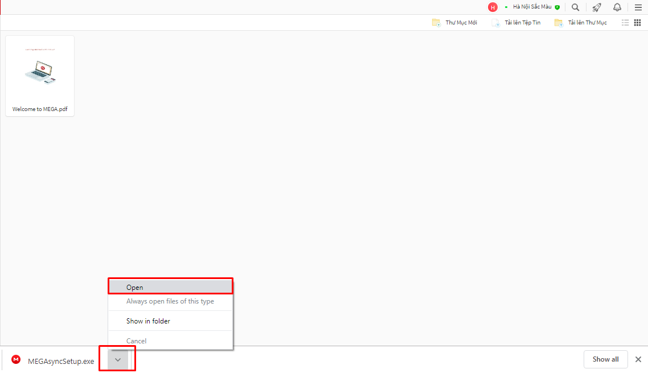Close the downloads bar
The width and height of the screenshot is (648, 373).
tap(638, 359)
